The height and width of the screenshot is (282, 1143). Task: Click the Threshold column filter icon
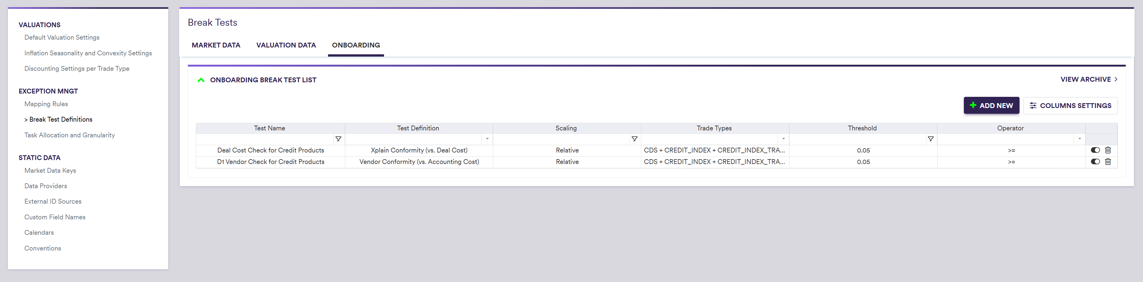(931, 139)
